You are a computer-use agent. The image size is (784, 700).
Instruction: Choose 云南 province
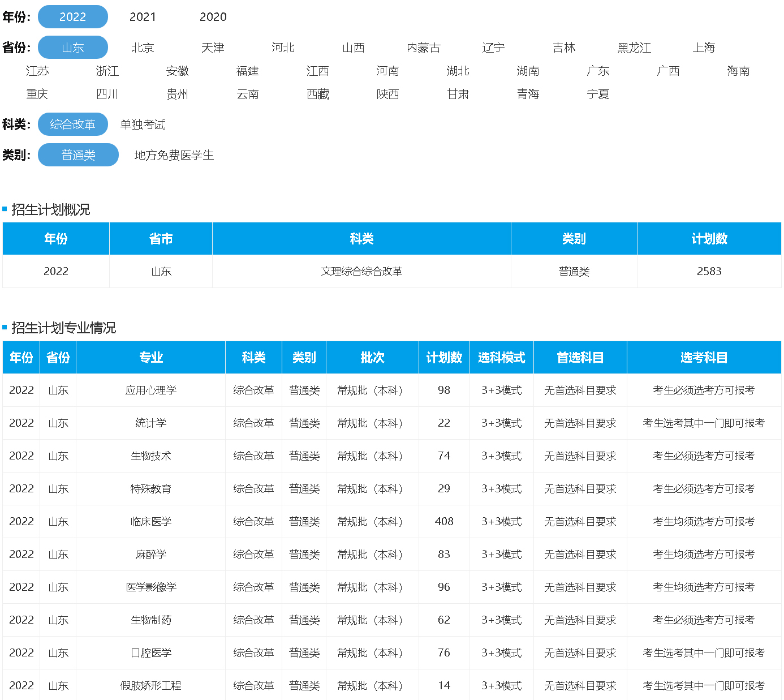pos(248,94)
